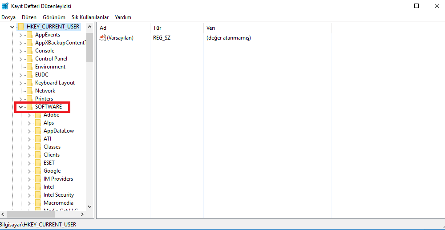This screenshot has width=445, height=230.
Task: Expand the Alps key chevron
Action: tap(29, 123)
